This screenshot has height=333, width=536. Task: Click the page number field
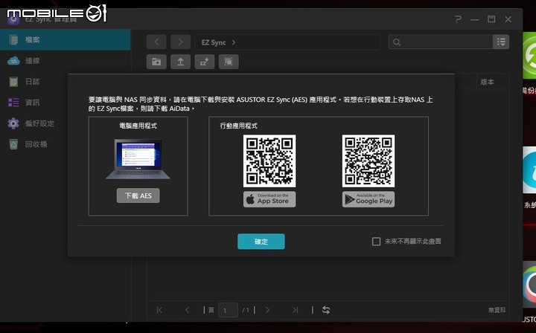click(228, 310)
